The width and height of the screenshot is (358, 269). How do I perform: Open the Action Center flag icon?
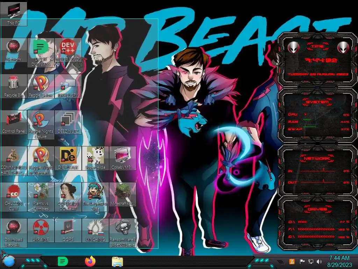coord(302,261)
